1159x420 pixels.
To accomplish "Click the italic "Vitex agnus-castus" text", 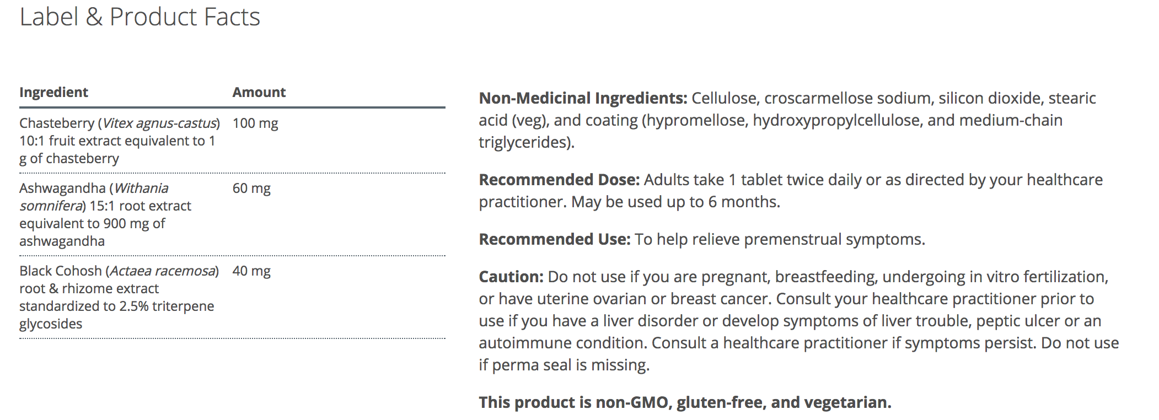I will point(159,123).
